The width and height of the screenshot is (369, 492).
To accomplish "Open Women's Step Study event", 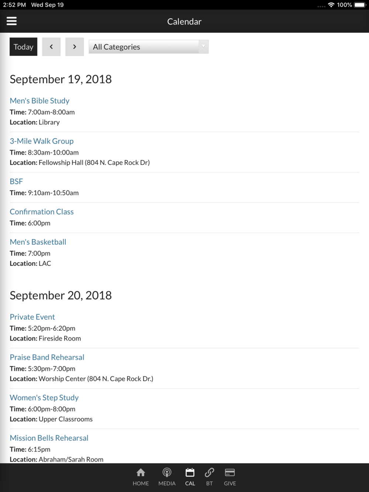I will click(44, 398).
